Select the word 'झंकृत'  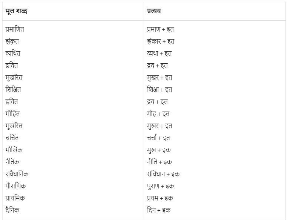pyautogui.click(x=12, y=41)
